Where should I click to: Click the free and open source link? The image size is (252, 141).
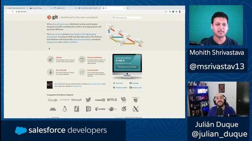tap(61, 24)
